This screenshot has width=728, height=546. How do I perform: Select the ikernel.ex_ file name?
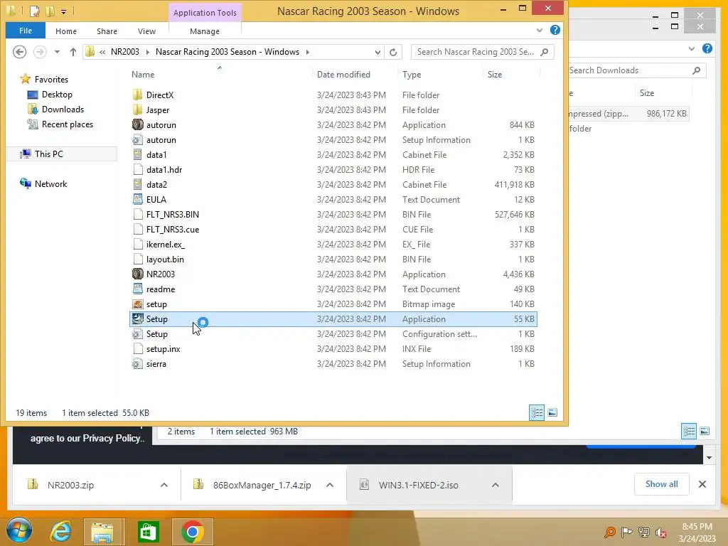click(x=165, y=245)
